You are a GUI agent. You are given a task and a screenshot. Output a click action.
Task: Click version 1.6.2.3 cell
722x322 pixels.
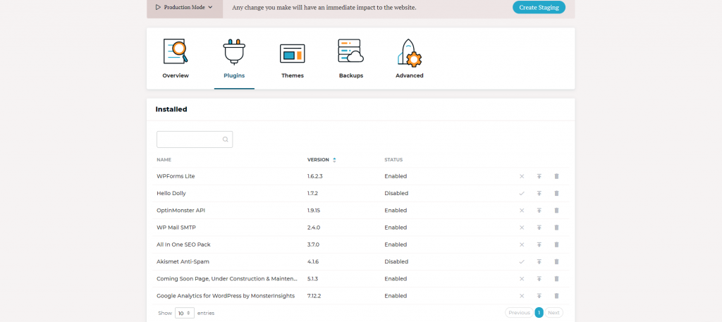coord(316,176)
